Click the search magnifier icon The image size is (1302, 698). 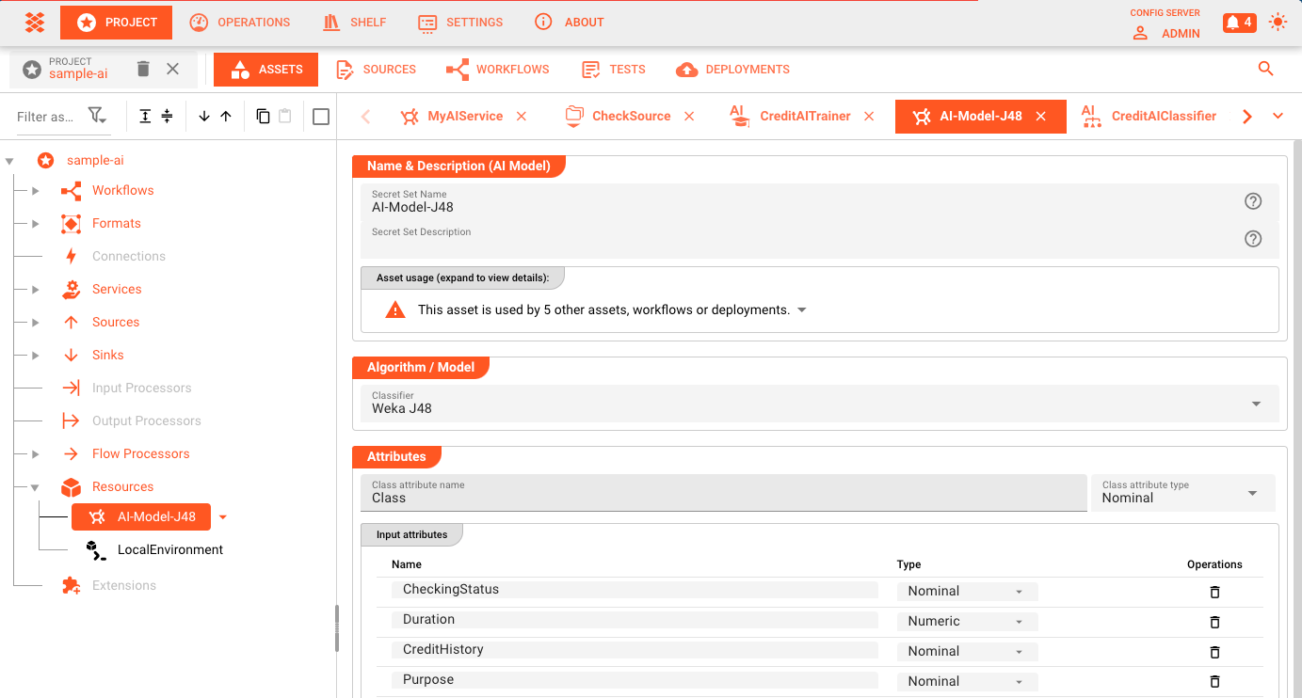[x=1265, y=69]
